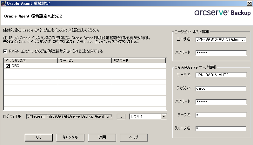
Task: Click the arcserve Backup logo
Action: 223,13
